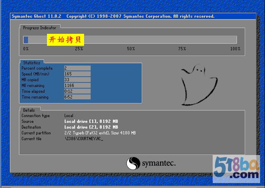Click the 75% progress label
265x188 pixels.
pyautogui.click(x=182, y=49)
